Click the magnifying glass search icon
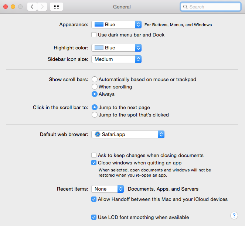 point(185,7)
